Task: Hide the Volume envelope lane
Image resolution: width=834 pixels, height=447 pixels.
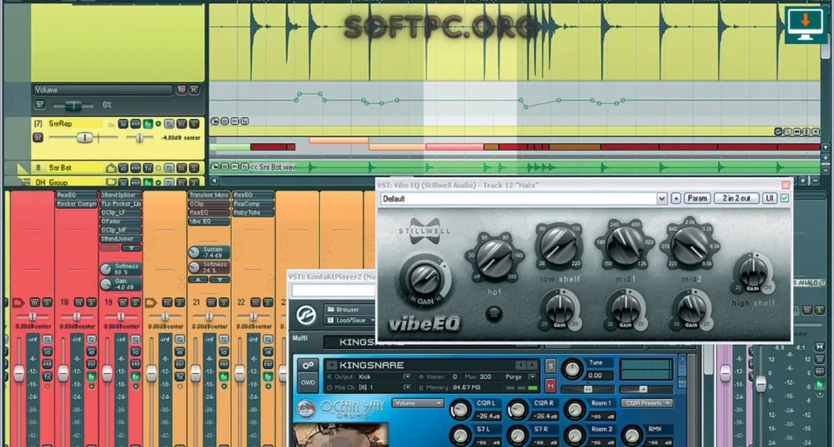Action: coord(194,90)
